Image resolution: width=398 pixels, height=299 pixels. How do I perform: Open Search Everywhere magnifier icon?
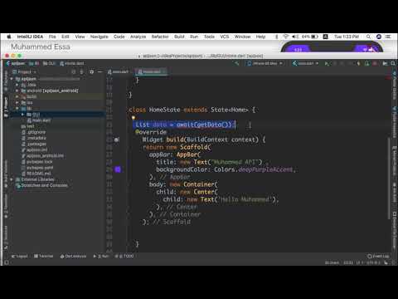(x=393, y=64)
